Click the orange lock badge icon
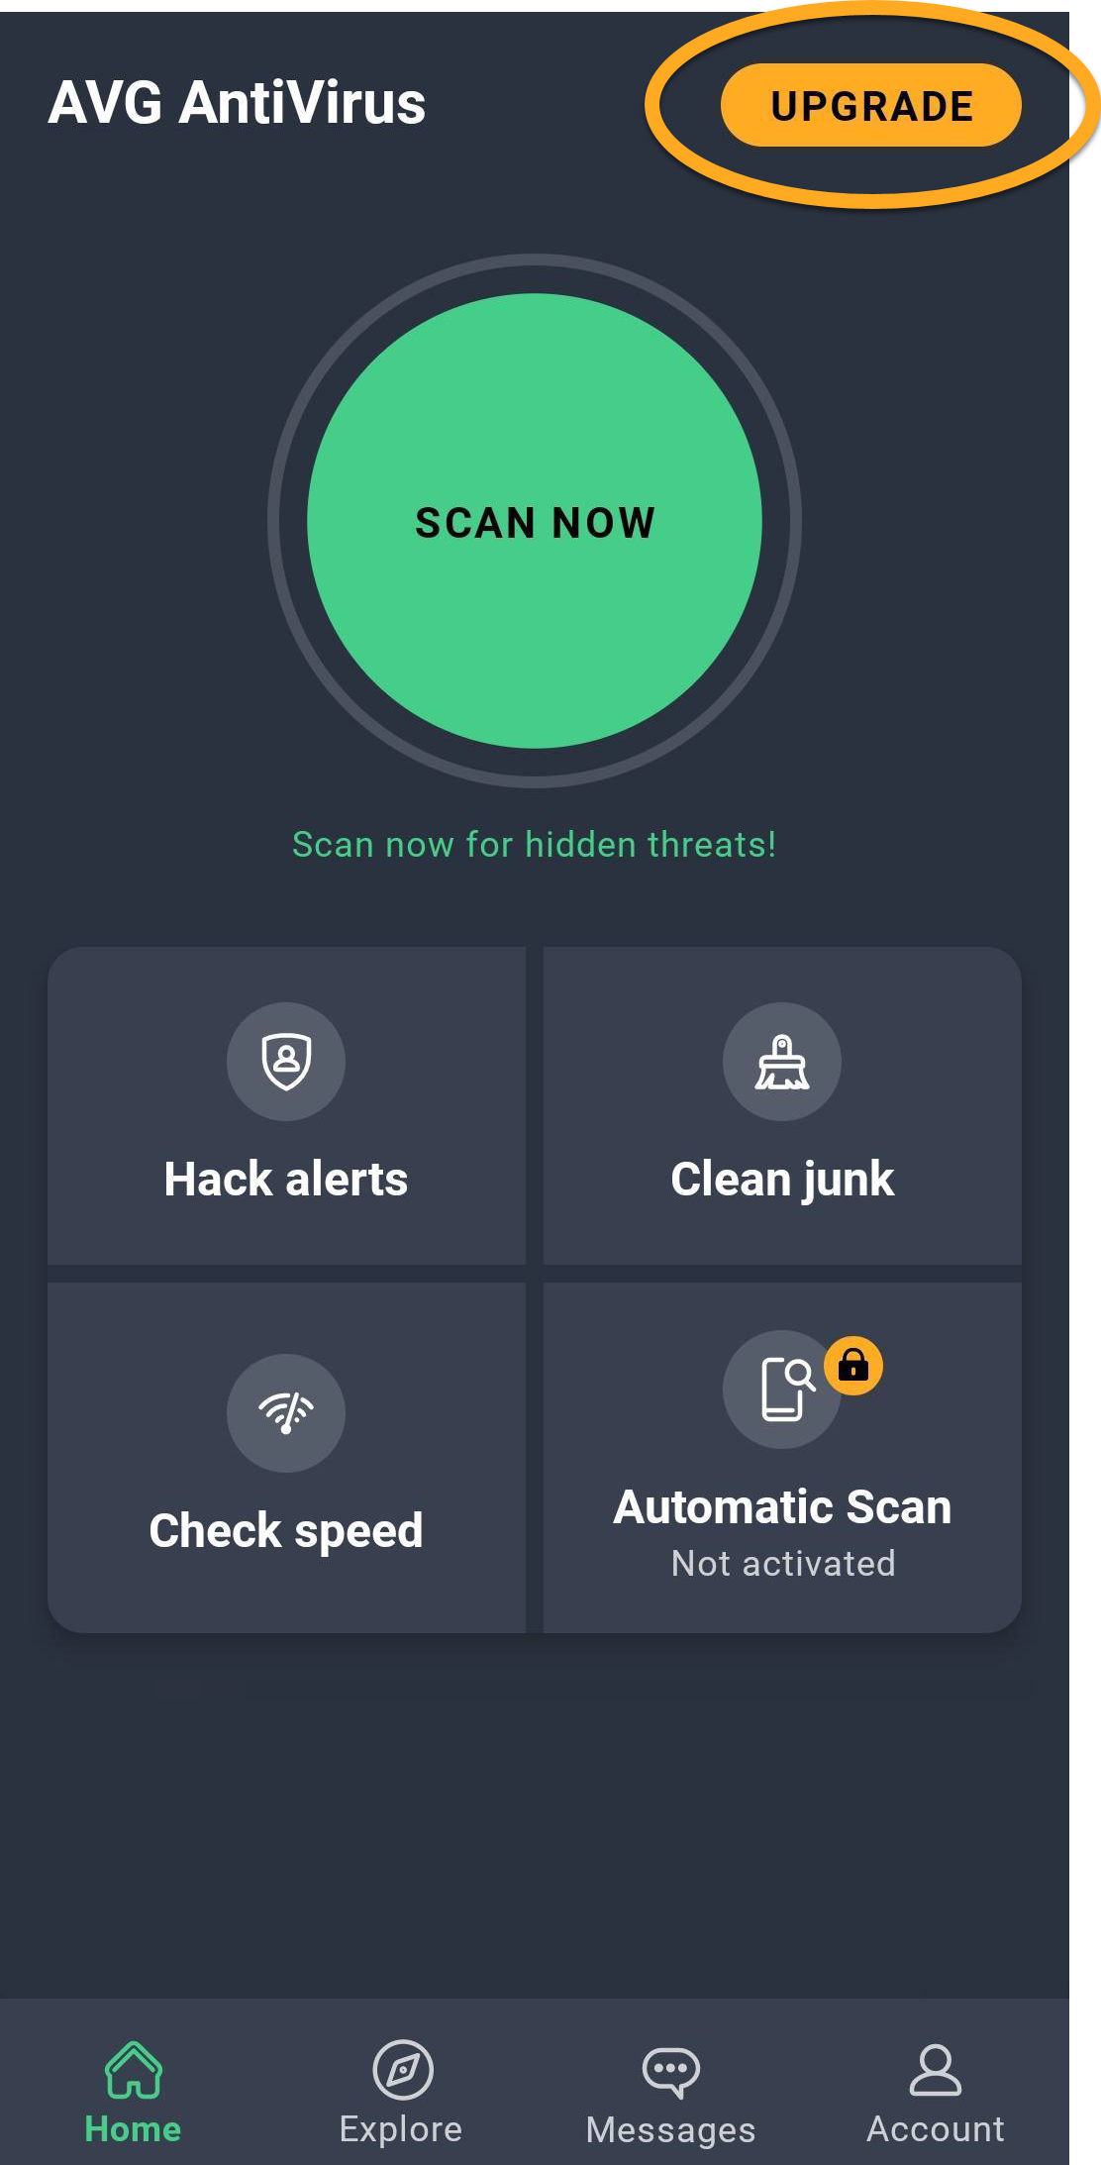 tap(853, 1366)
